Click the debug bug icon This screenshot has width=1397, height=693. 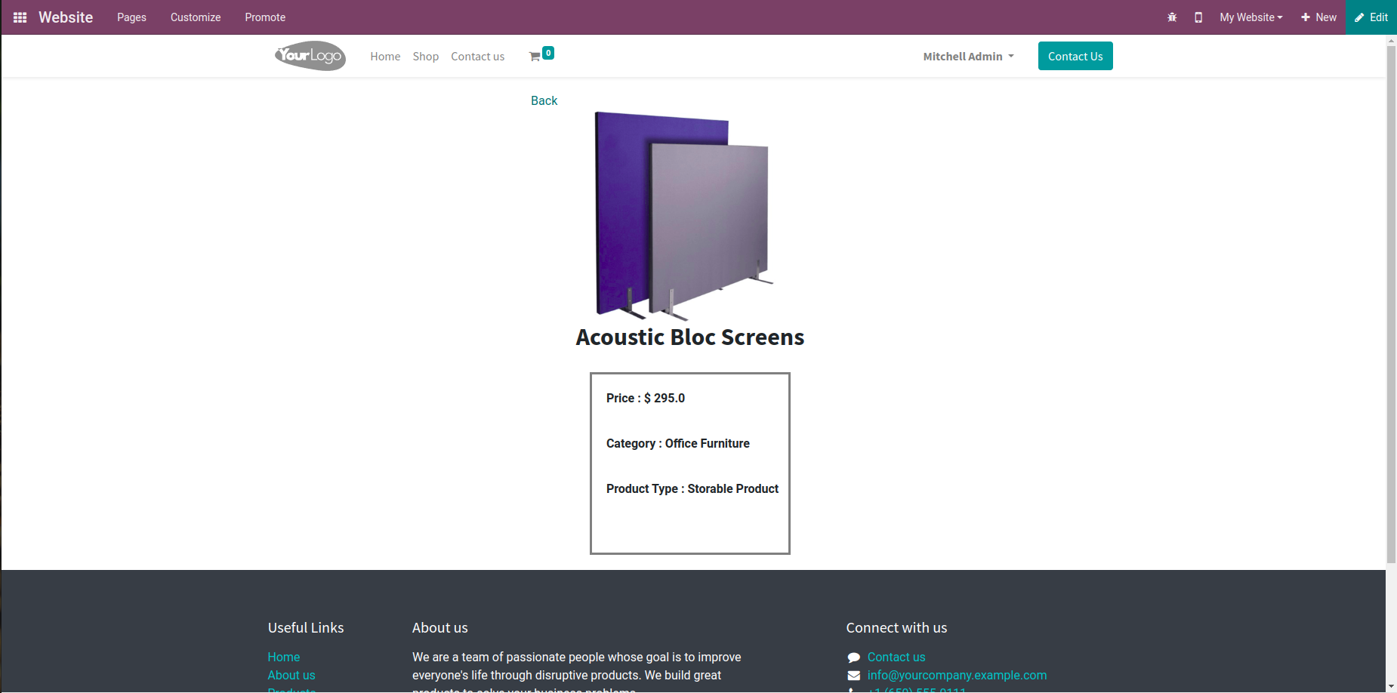coord(1172,17)
